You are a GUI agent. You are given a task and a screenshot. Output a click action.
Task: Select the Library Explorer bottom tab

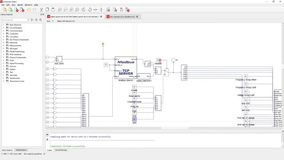[x=7, y=150]
